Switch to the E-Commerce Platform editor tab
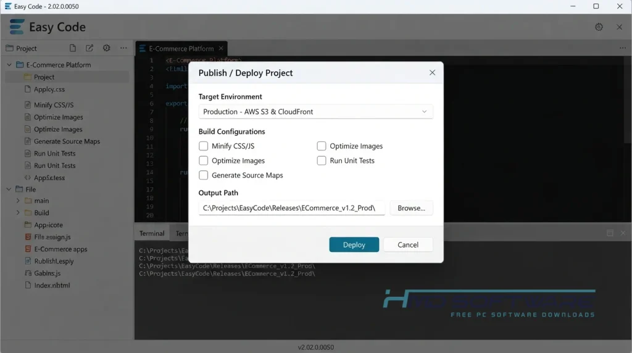The image size is (632, 353). (x=181, y=48)
